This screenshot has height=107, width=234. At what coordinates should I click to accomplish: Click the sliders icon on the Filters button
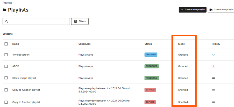click(x=75, y=21)
